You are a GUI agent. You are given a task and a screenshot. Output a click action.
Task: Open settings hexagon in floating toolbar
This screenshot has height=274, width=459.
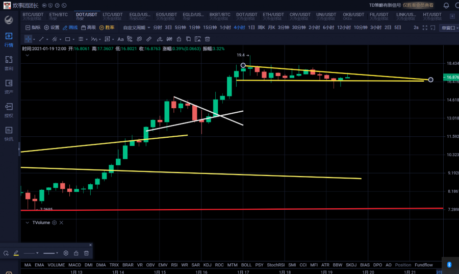tap(66, 253)
